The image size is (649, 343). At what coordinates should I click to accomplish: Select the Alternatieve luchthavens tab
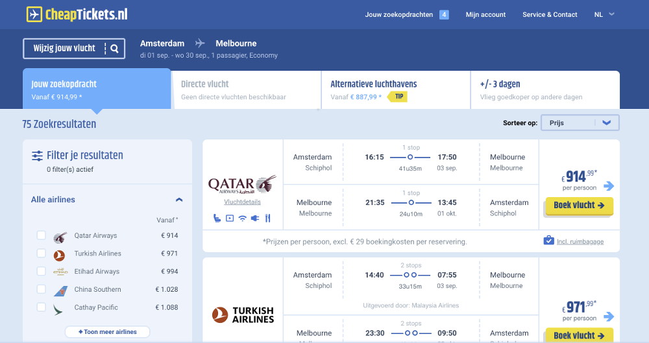396,89
